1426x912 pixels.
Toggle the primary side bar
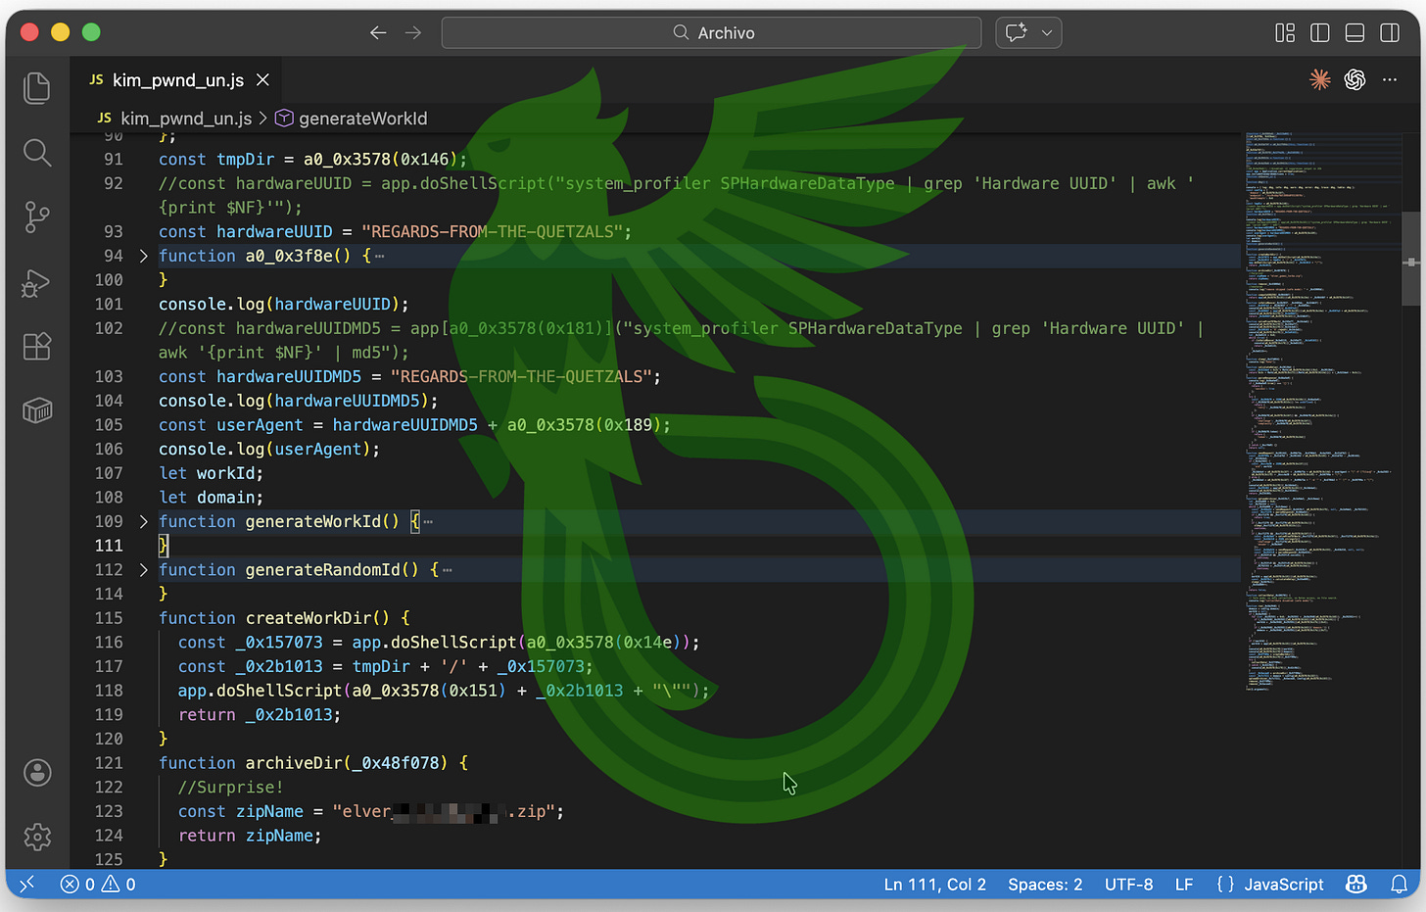[1320, 32]
